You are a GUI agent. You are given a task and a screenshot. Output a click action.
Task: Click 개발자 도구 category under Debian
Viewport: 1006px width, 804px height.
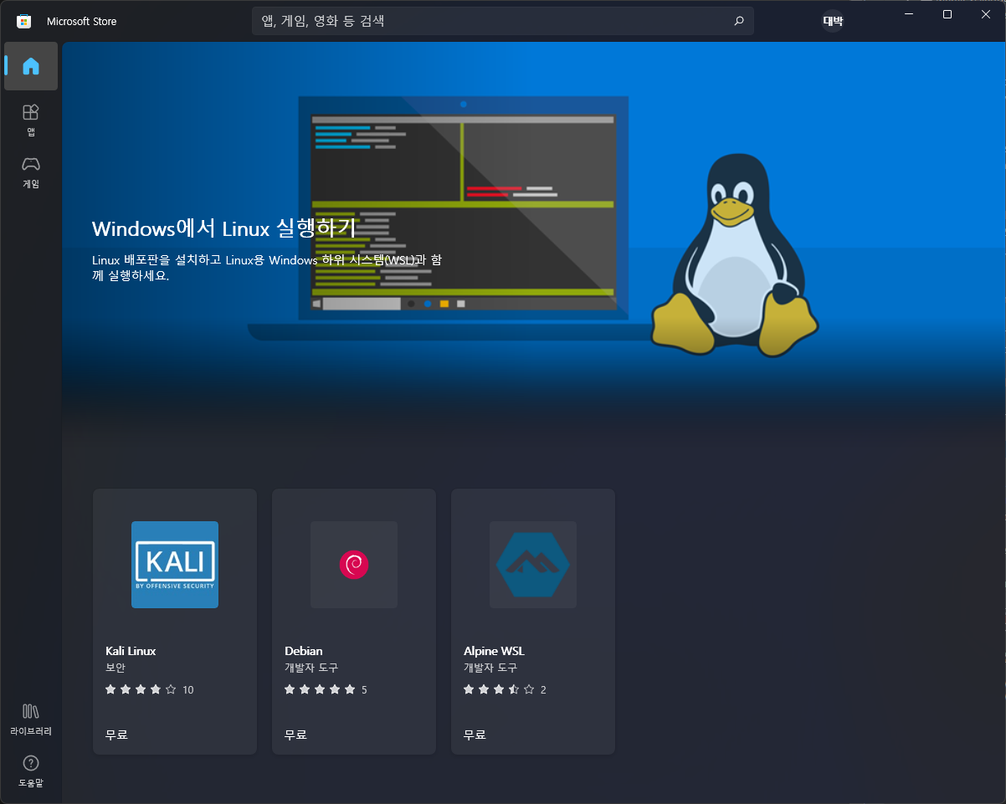(311, 668)
